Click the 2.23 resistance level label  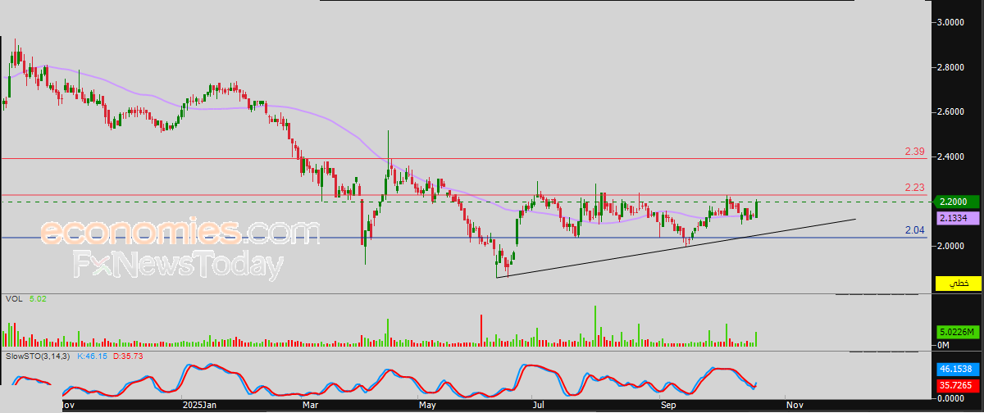914,188
